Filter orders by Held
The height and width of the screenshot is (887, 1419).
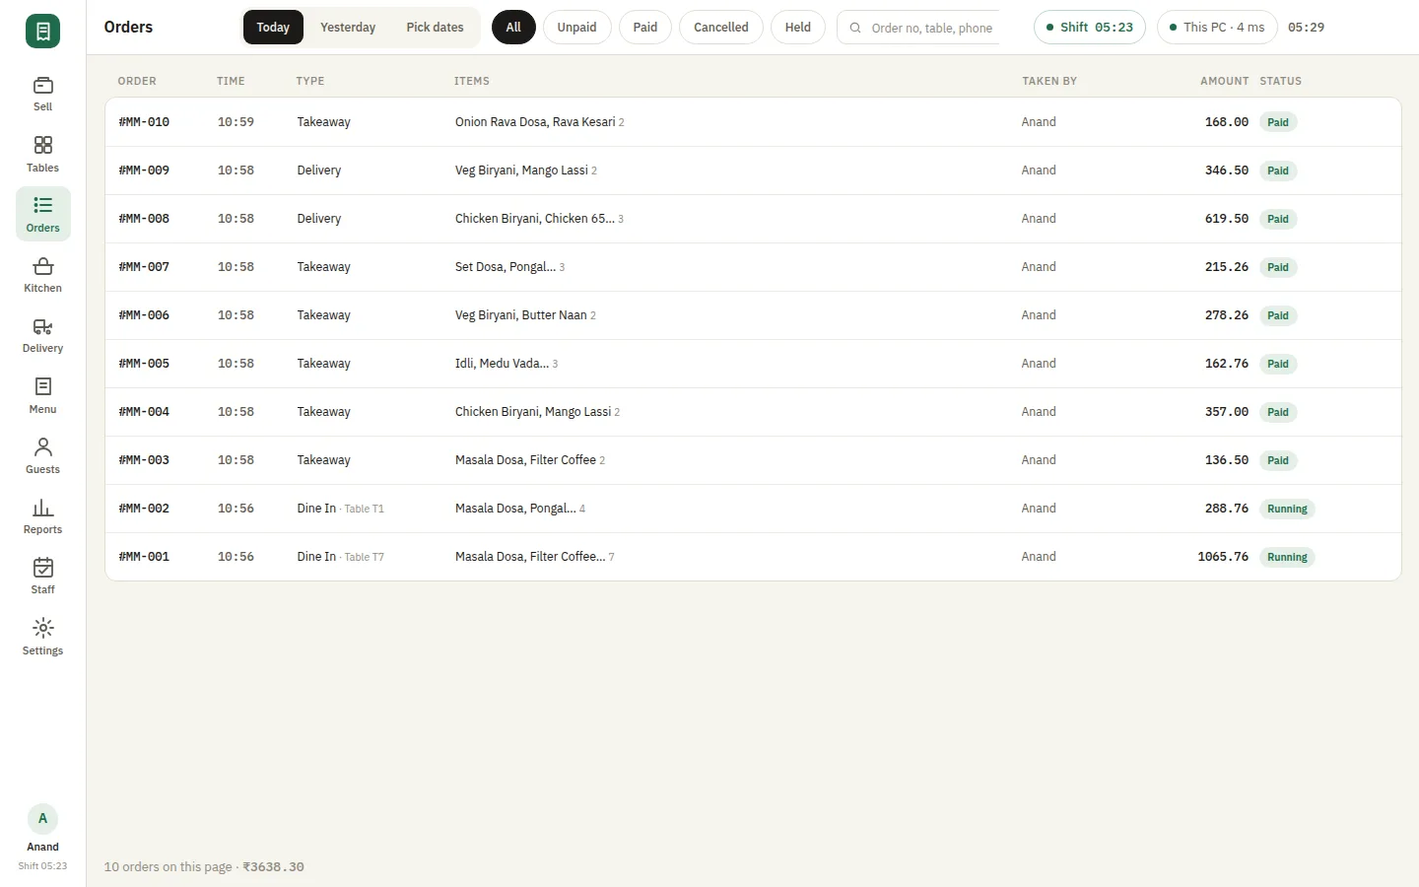(798, 28)
